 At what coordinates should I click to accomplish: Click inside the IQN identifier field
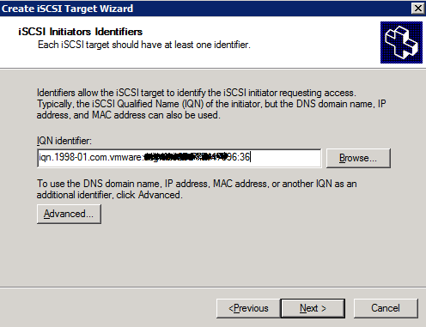pos(180,158)
